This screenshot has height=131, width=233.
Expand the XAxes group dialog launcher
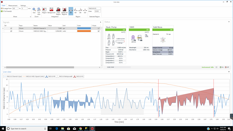coord(31,17)
